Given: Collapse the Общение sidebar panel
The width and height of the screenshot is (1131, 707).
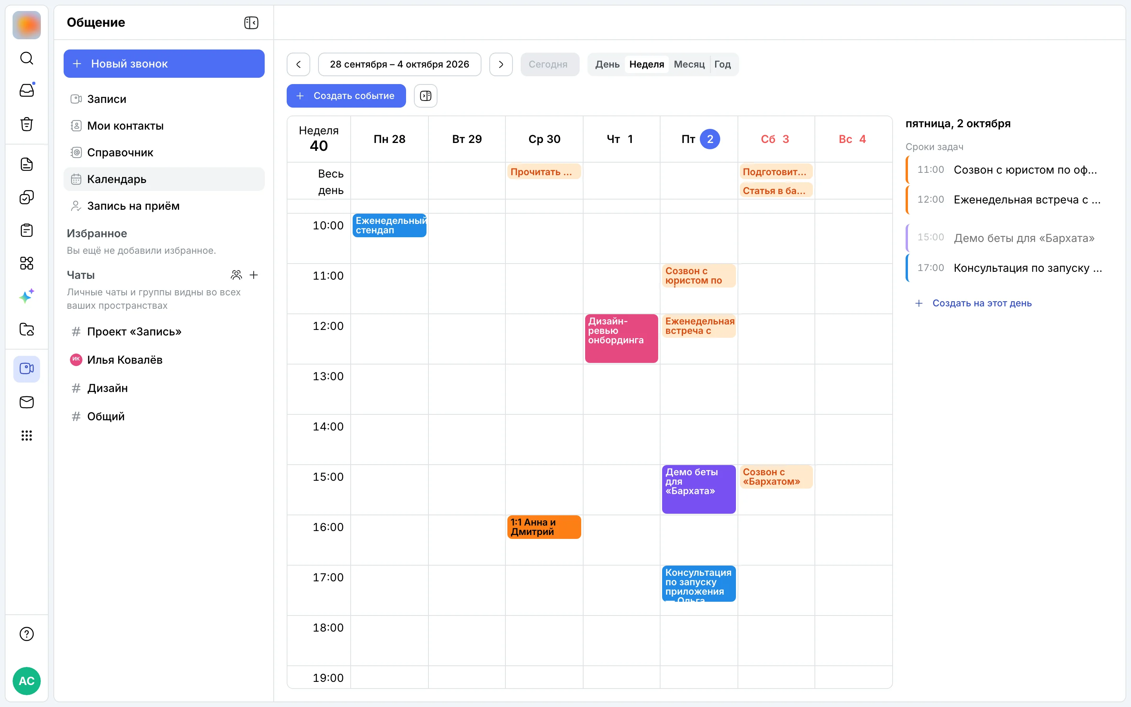Looking at the screenshot, I should click(251, 22).
